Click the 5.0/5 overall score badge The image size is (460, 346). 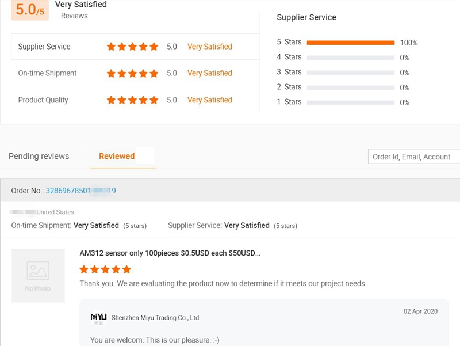[30, 10]
